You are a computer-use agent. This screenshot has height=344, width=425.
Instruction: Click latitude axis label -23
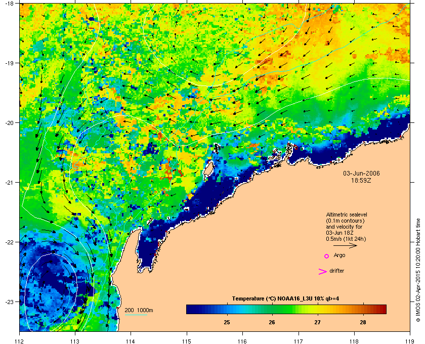tap(9, 302)
